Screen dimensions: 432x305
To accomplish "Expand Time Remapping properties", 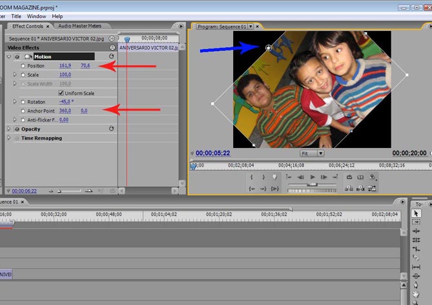I will tap(9, 138).
